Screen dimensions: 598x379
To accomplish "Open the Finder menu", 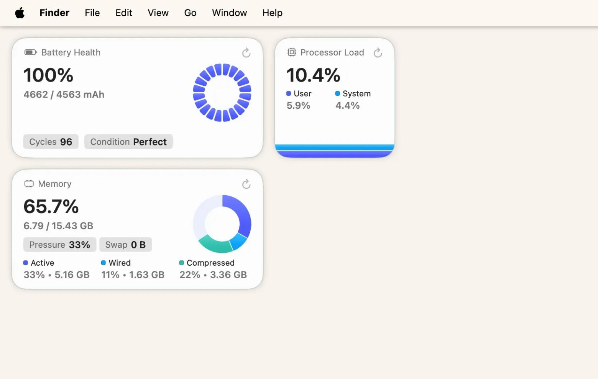I will coord(54,13).
